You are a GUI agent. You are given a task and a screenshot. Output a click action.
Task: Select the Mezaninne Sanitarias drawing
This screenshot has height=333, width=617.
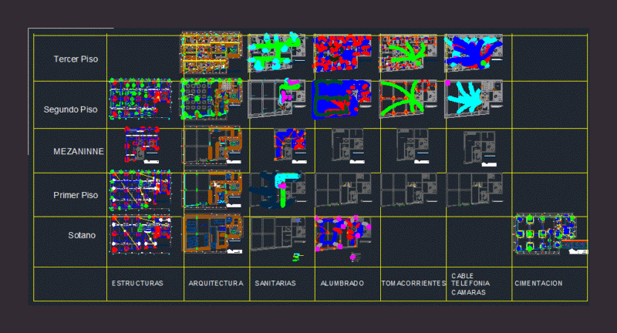pyautogui.click(x=291, y=145)
